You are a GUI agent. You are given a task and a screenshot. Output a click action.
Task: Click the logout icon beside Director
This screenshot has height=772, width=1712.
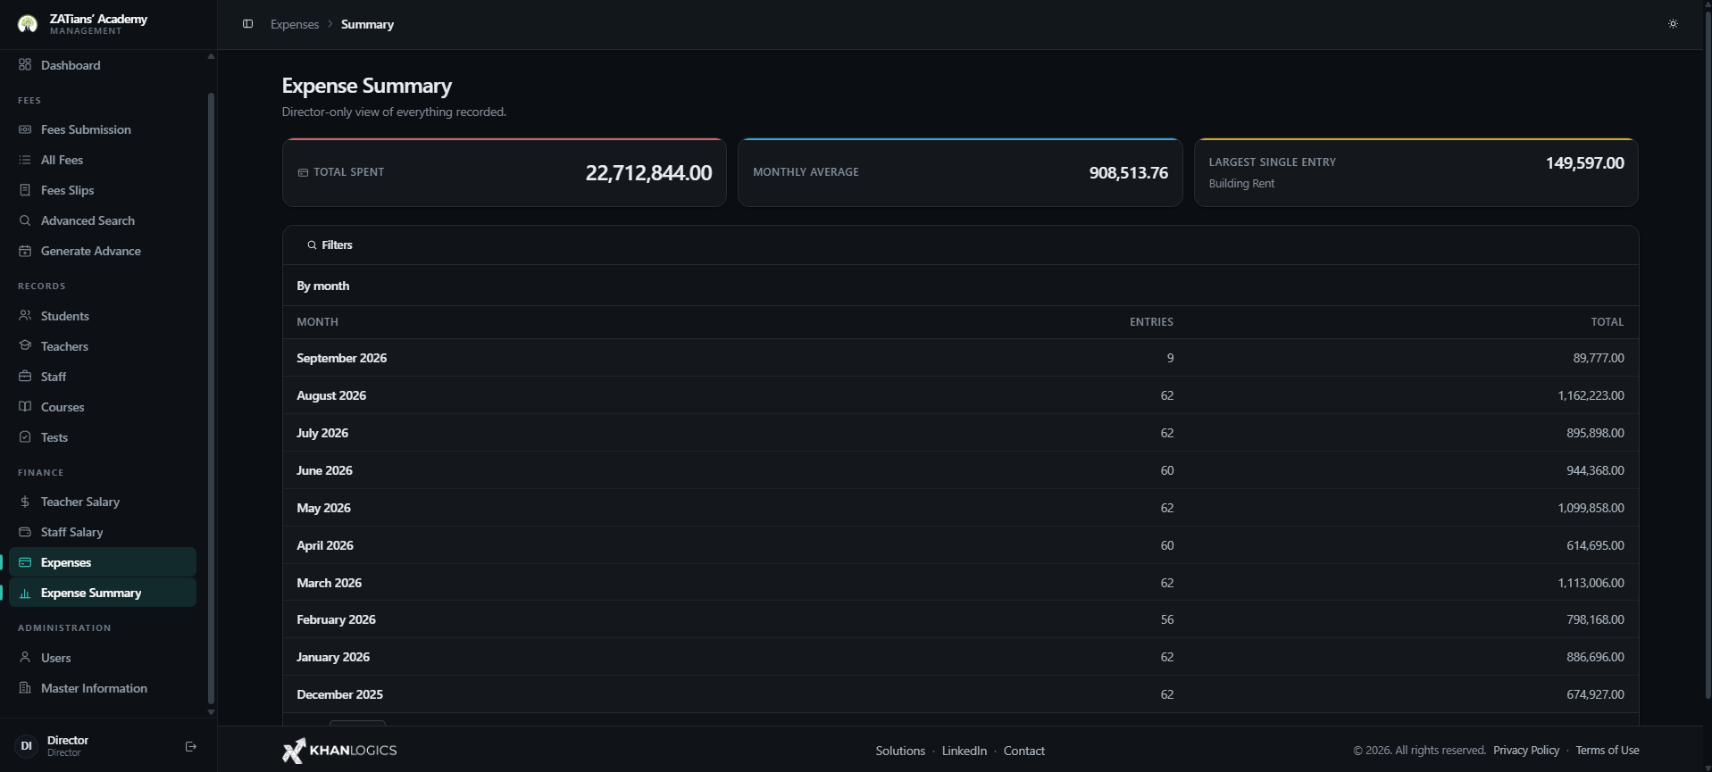click(190, 746)
